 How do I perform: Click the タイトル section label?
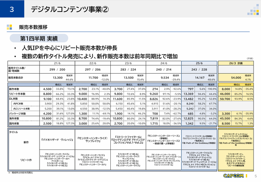[13, 132]
